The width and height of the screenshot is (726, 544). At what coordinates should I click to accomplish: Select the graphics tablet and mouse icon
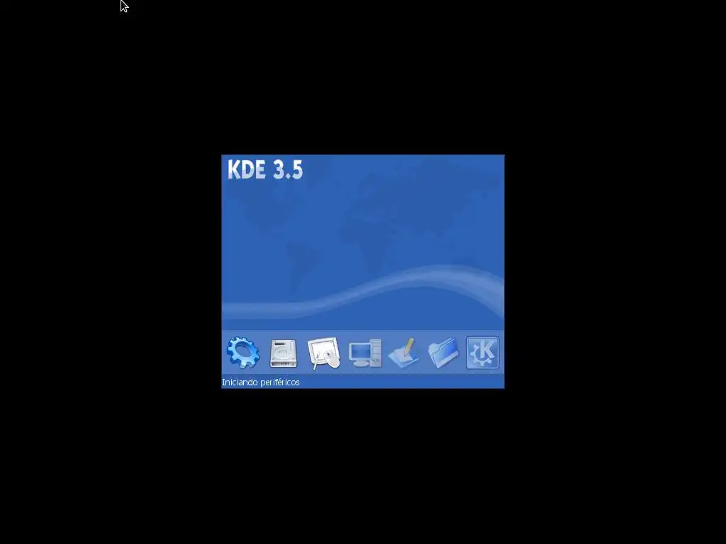[x=323, y=353]
